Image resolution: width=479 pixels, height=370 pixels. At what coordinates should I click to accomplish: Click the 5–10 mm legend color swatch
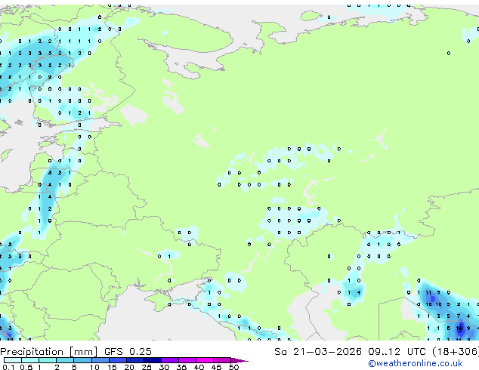82,360
